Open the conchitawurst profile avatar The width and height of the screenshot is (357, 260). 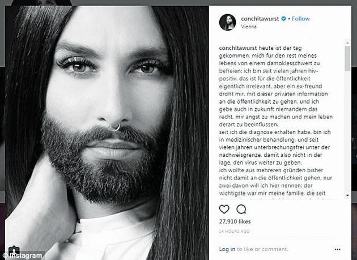tap(227, 22)
